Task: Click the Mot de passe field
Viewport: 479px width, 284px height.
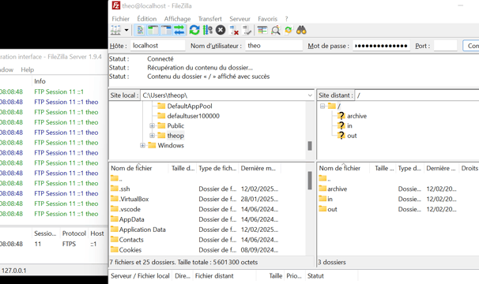Action: tap(381, 46)
